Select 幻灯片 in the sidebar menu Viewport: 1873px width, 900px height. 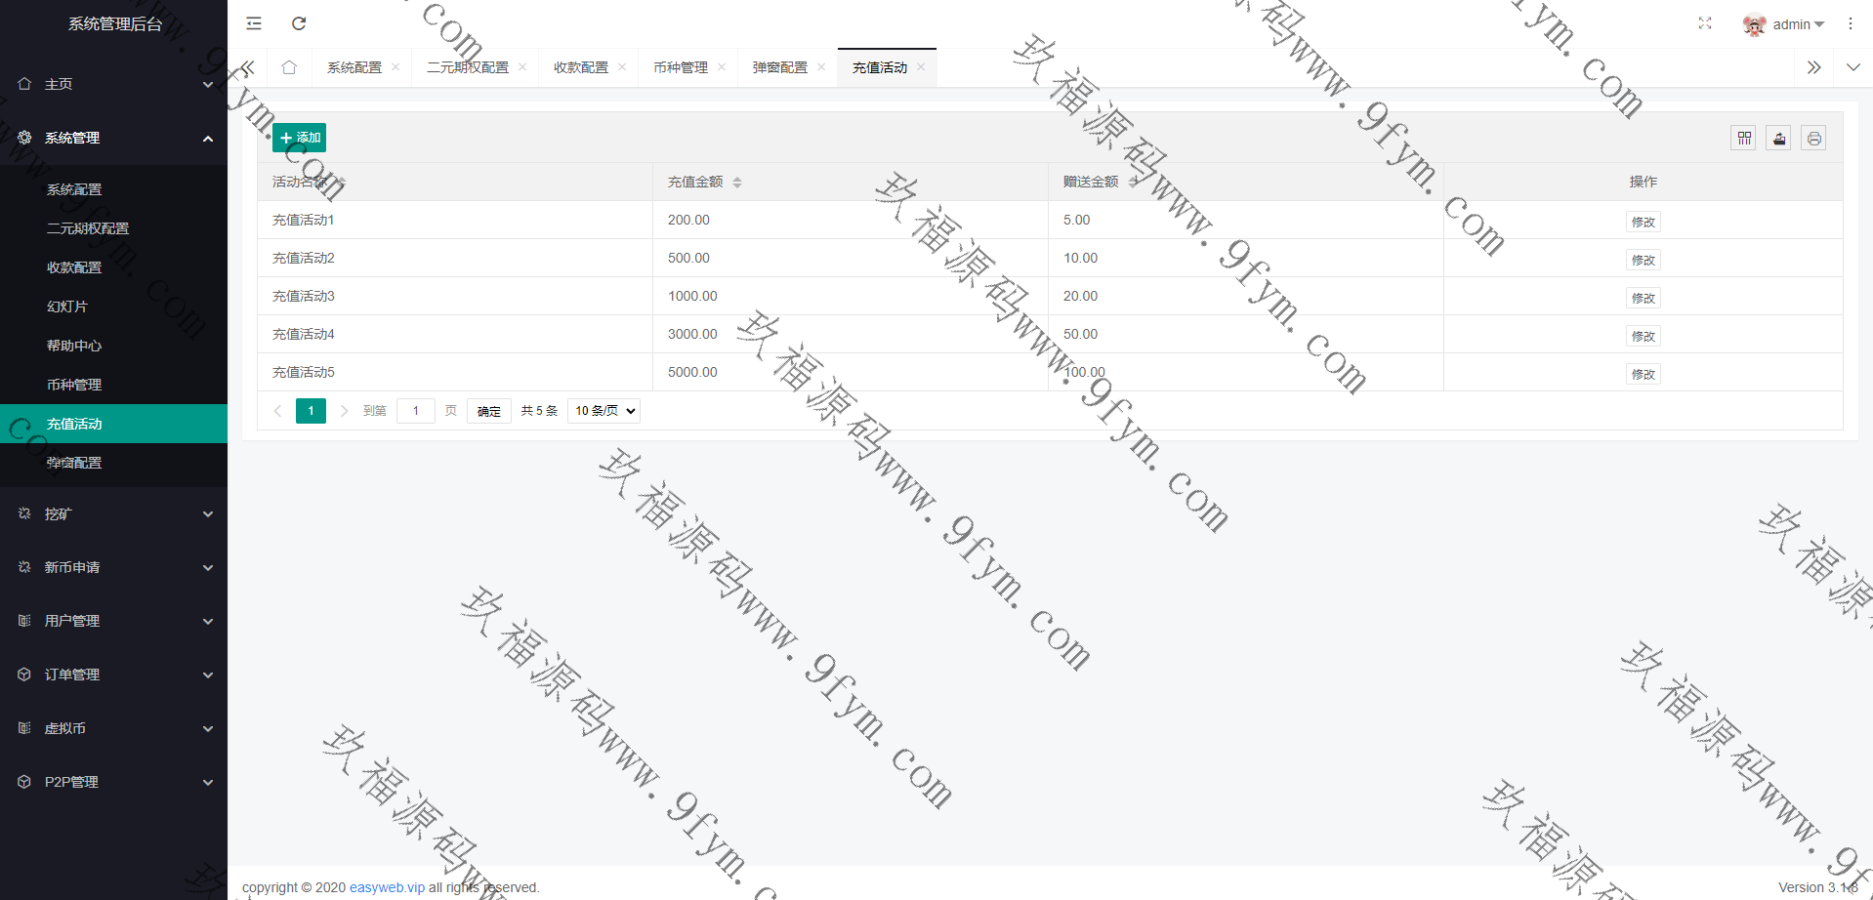coord(67,307)
